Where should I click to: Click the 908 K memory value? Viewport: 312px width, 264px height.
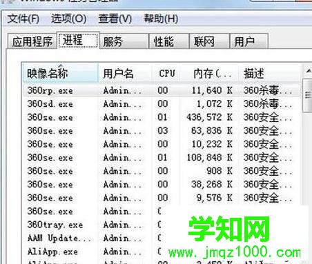(220, 171)
